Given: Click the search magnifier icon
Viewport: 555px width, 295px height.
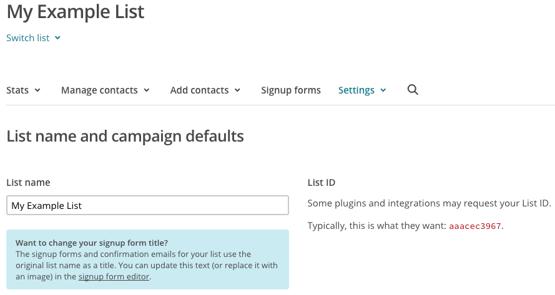Looking at the screenshot, I should point(413,90).
